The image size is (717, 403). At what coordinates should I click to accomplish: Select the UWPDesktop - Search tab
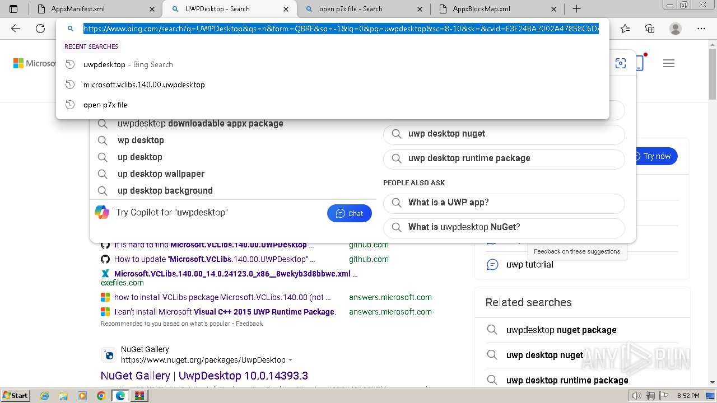point(230,9)
